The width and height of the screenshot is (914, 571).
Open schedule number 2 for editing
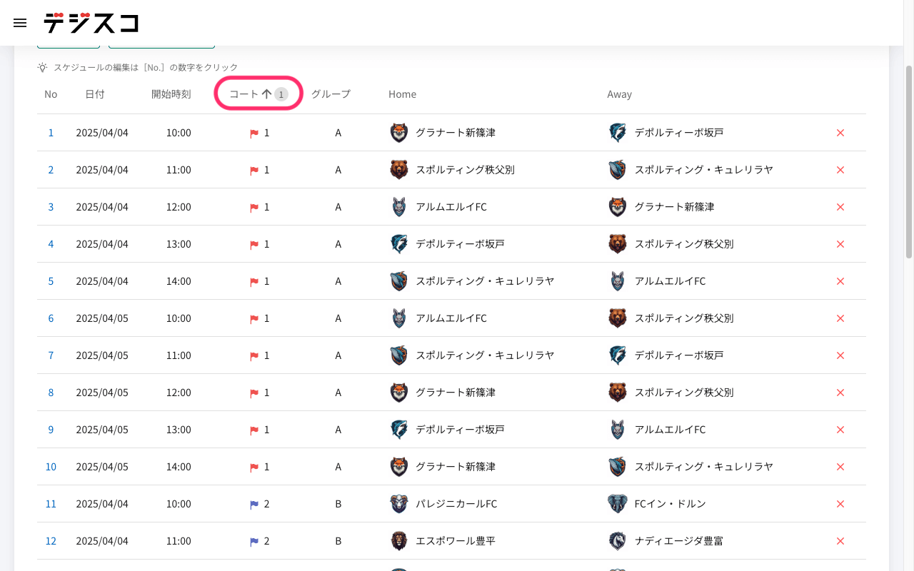(x=51, y=170)
